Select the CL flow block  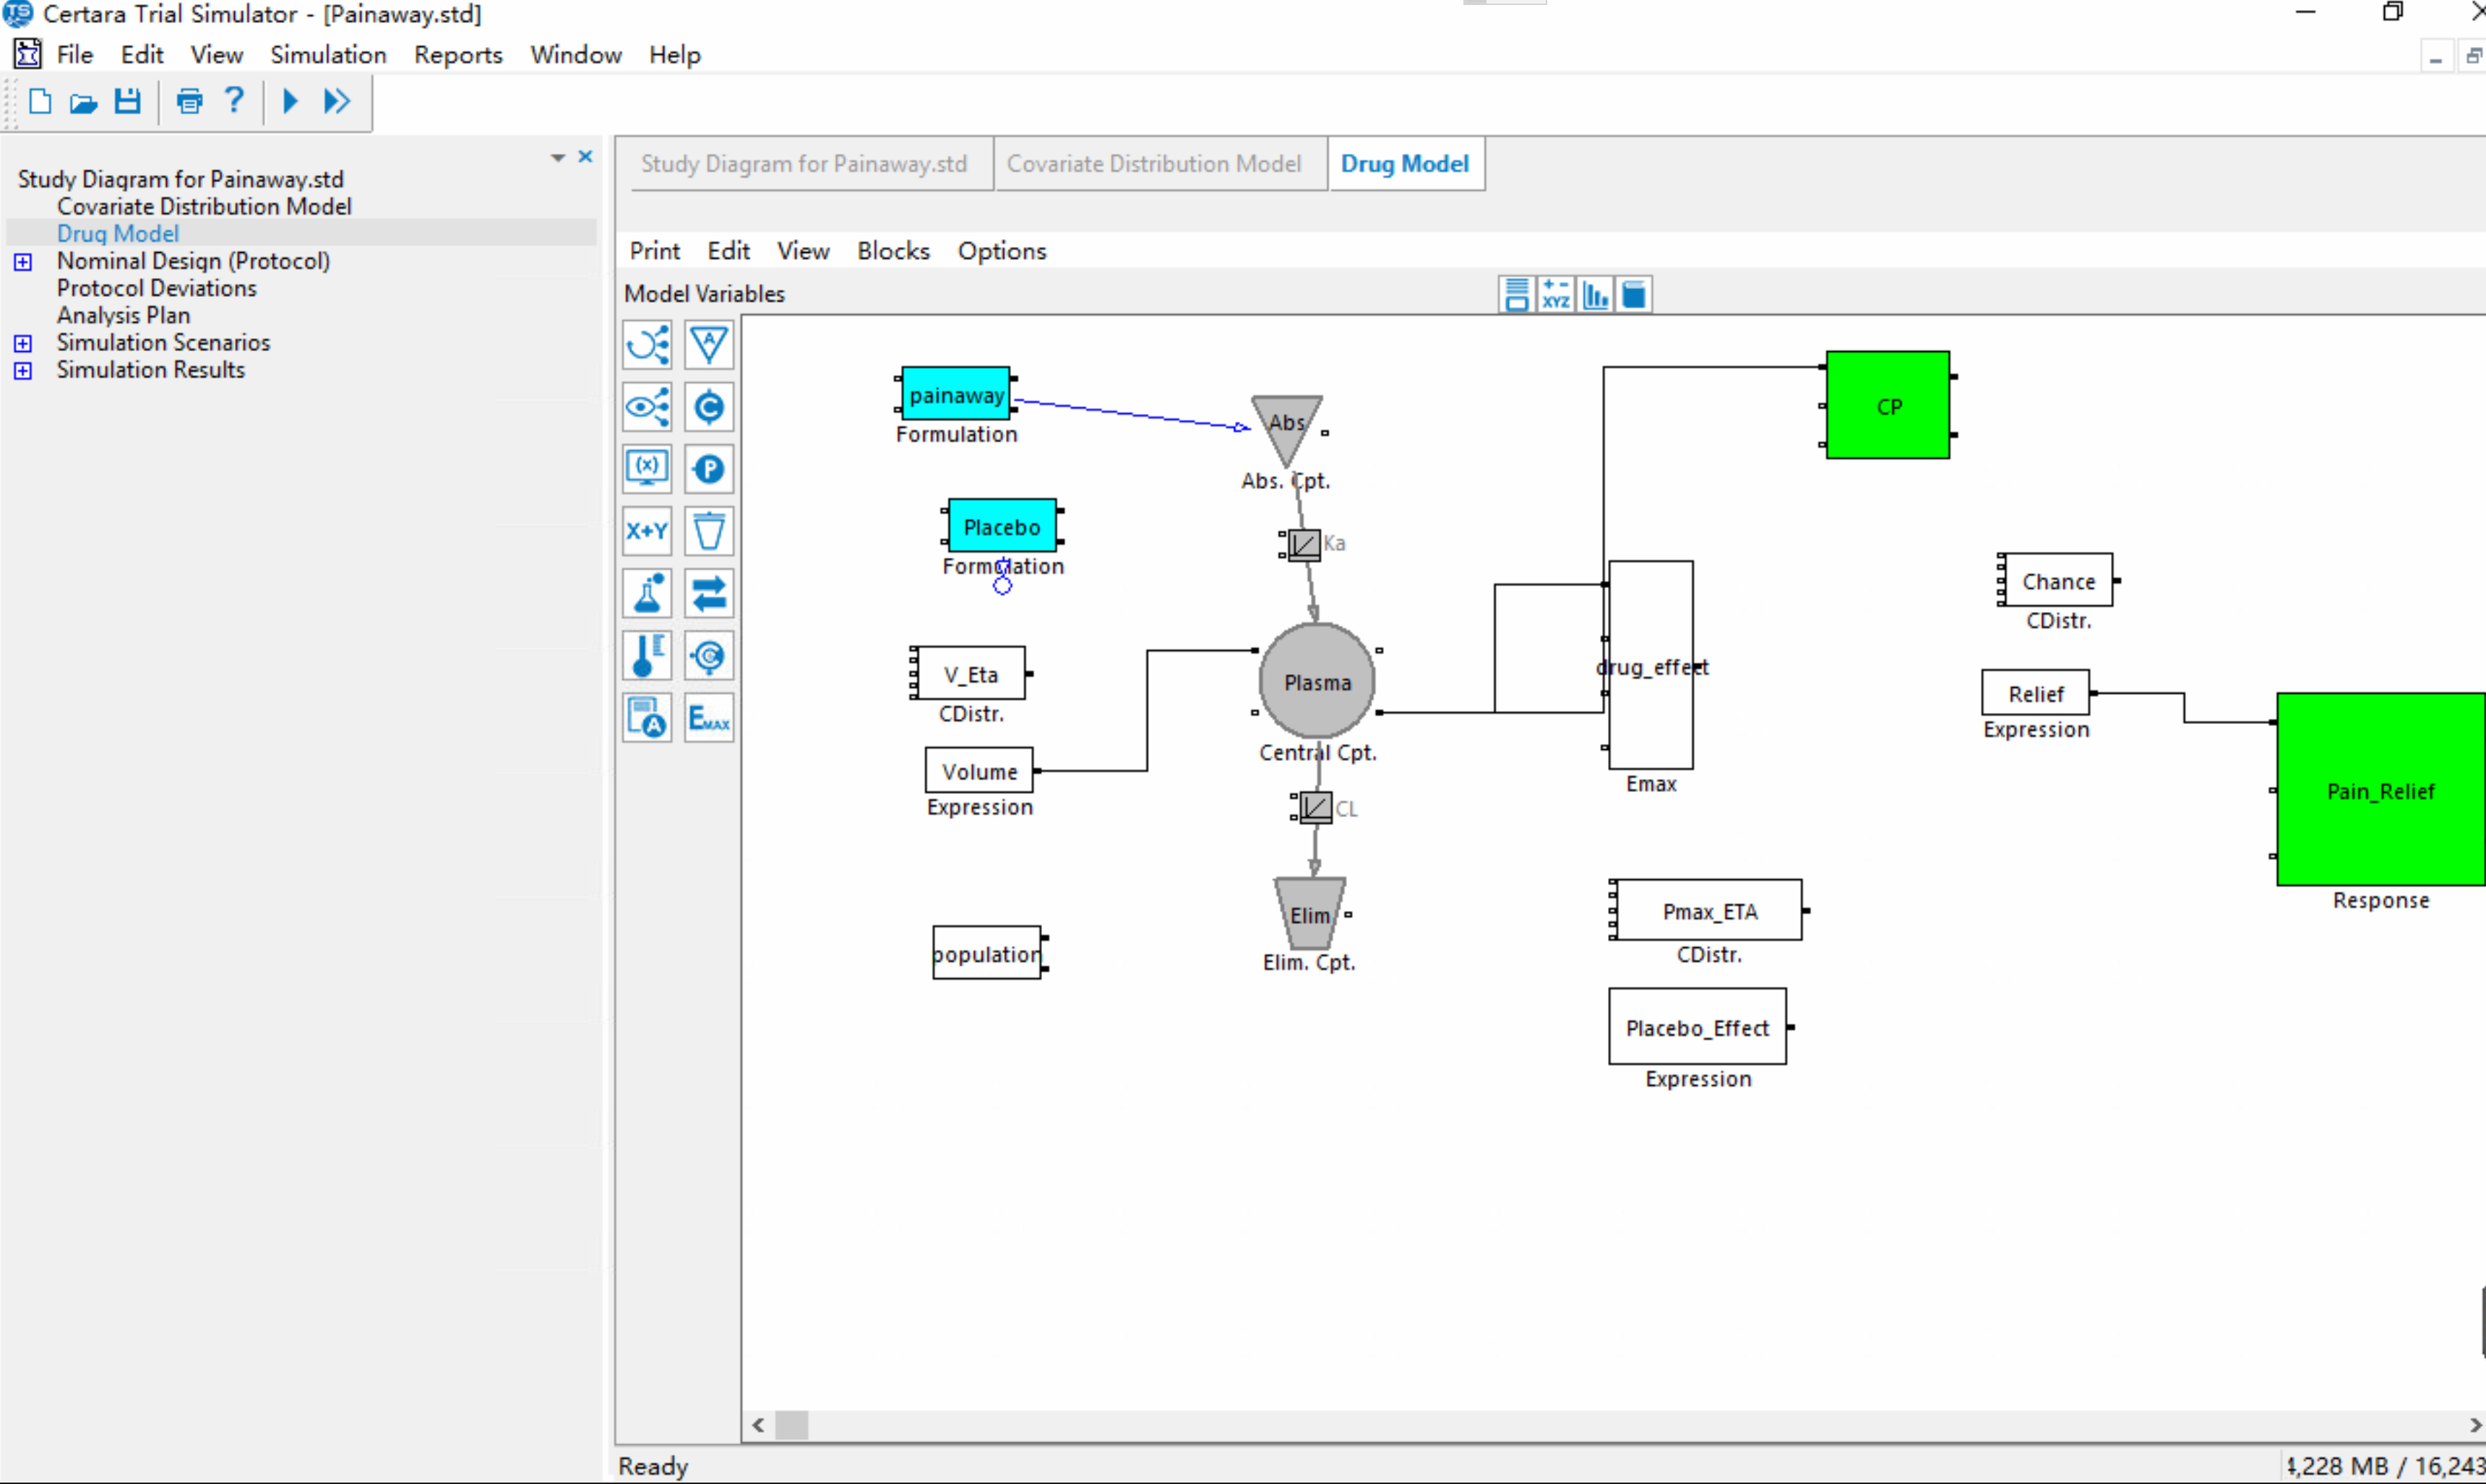click(1316, 808)
